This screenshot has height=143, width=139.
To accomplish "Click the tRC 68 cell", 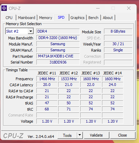I will tap(47, 109).
